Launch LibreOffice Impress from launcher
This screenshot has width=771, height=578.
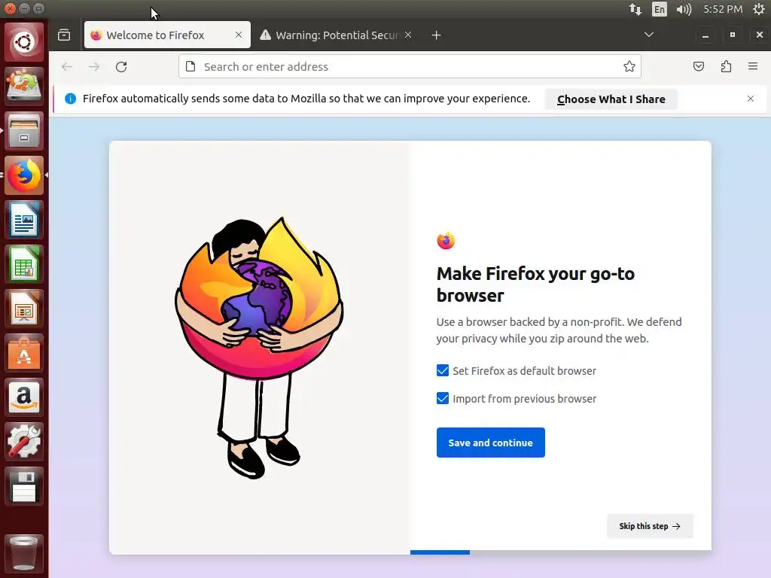coord(24,309)
